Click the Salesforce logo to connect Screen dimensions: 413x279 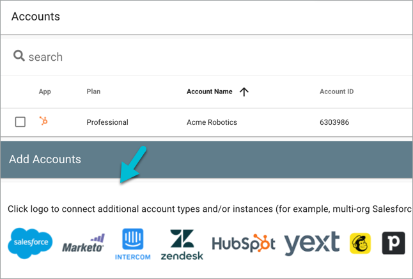tap(31, 244)
